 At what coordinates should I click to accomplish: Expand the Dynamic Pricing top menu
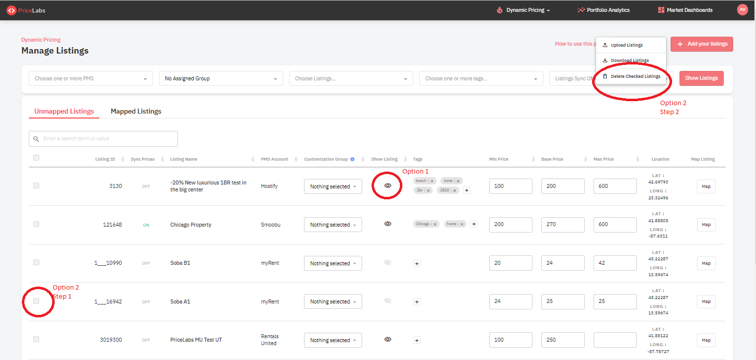[524, 10]
